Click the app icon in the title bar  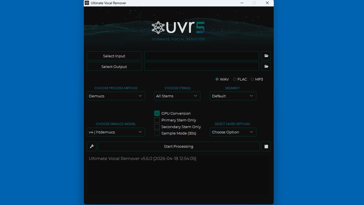pyautogui.click(x=86, y=3)
